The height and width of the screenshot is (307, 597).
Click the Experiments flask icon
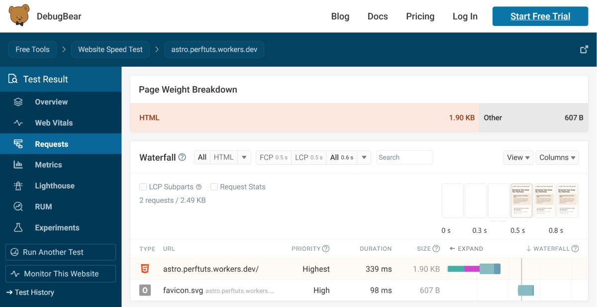tap(18, 227)
